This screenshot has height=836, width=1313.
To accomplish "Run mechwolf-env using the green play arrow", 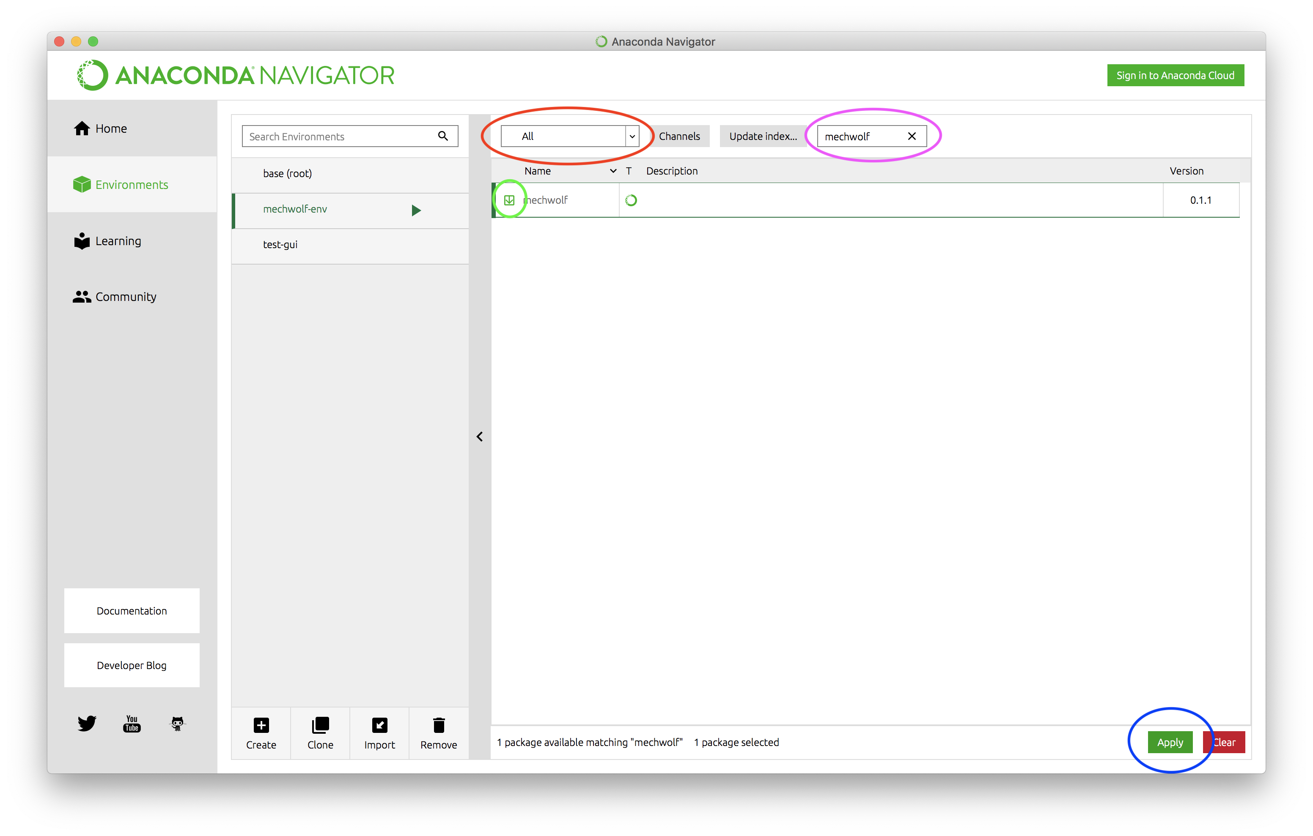I will [x=416, y=210].
